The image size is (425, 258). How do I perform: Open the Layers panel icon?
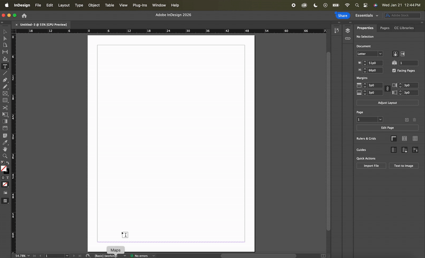[x=347, y=31]
